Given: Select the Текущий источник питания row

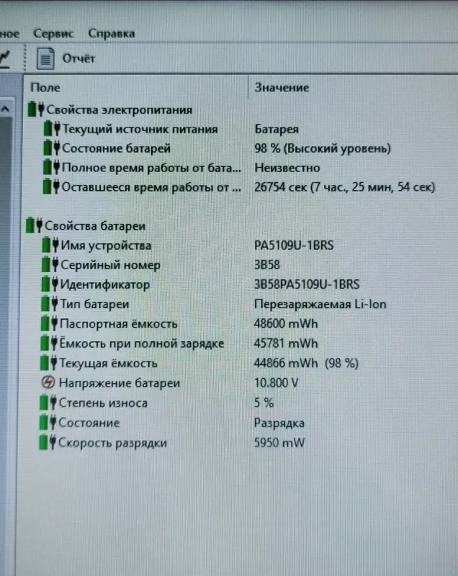Looking at the screenshot, I should [140, 130].
